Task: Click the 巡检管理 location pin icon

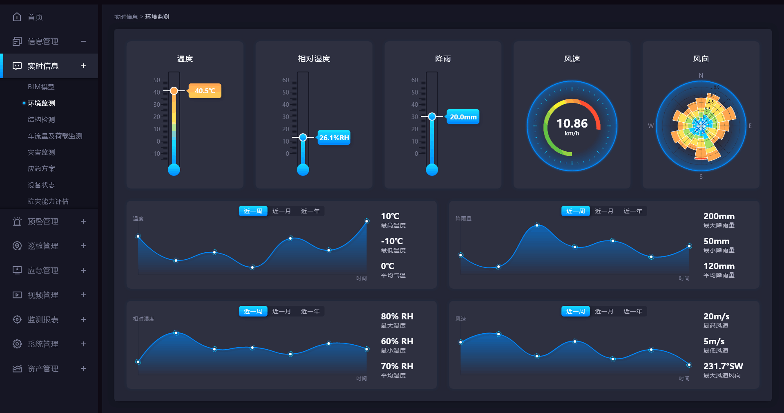Action: (17, 246)
